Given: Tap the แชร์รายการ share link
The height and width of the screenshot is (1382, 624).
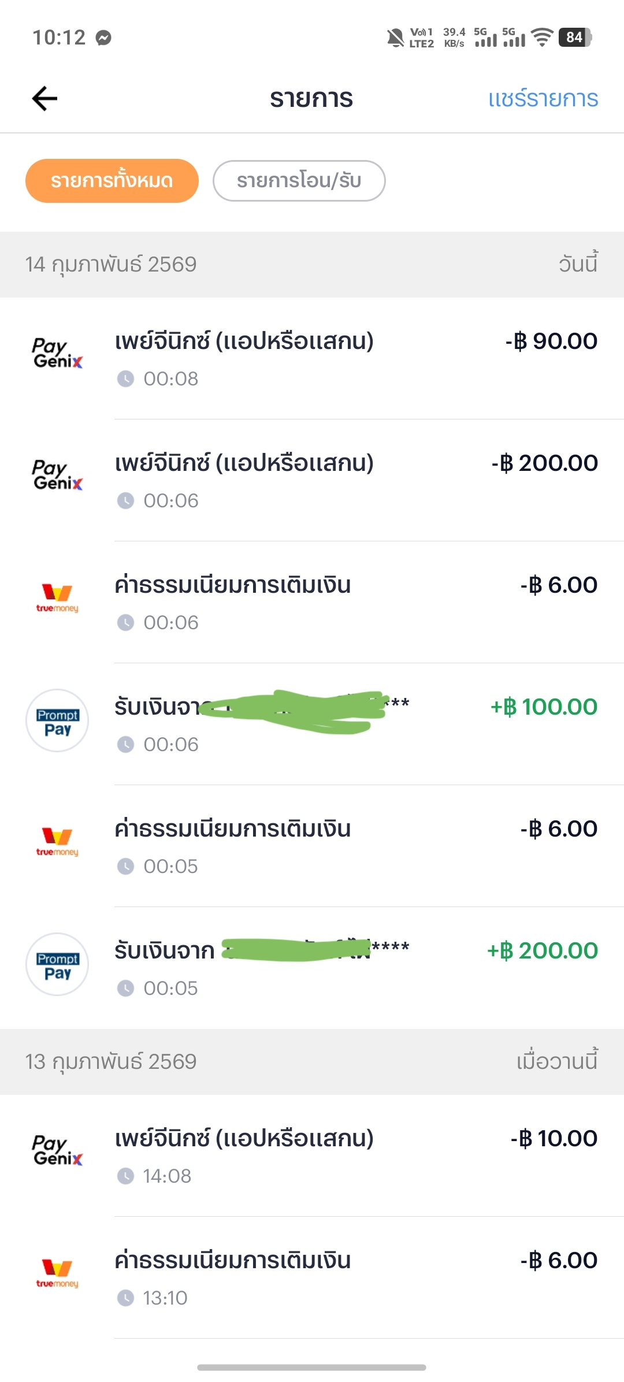Looking at the screenshot, I should click(543, 99).
